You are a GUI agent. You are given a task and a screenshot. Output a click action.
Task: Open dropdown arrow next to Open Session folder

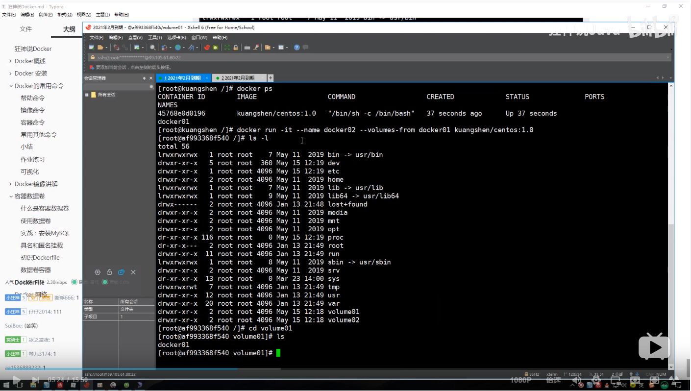106,48
